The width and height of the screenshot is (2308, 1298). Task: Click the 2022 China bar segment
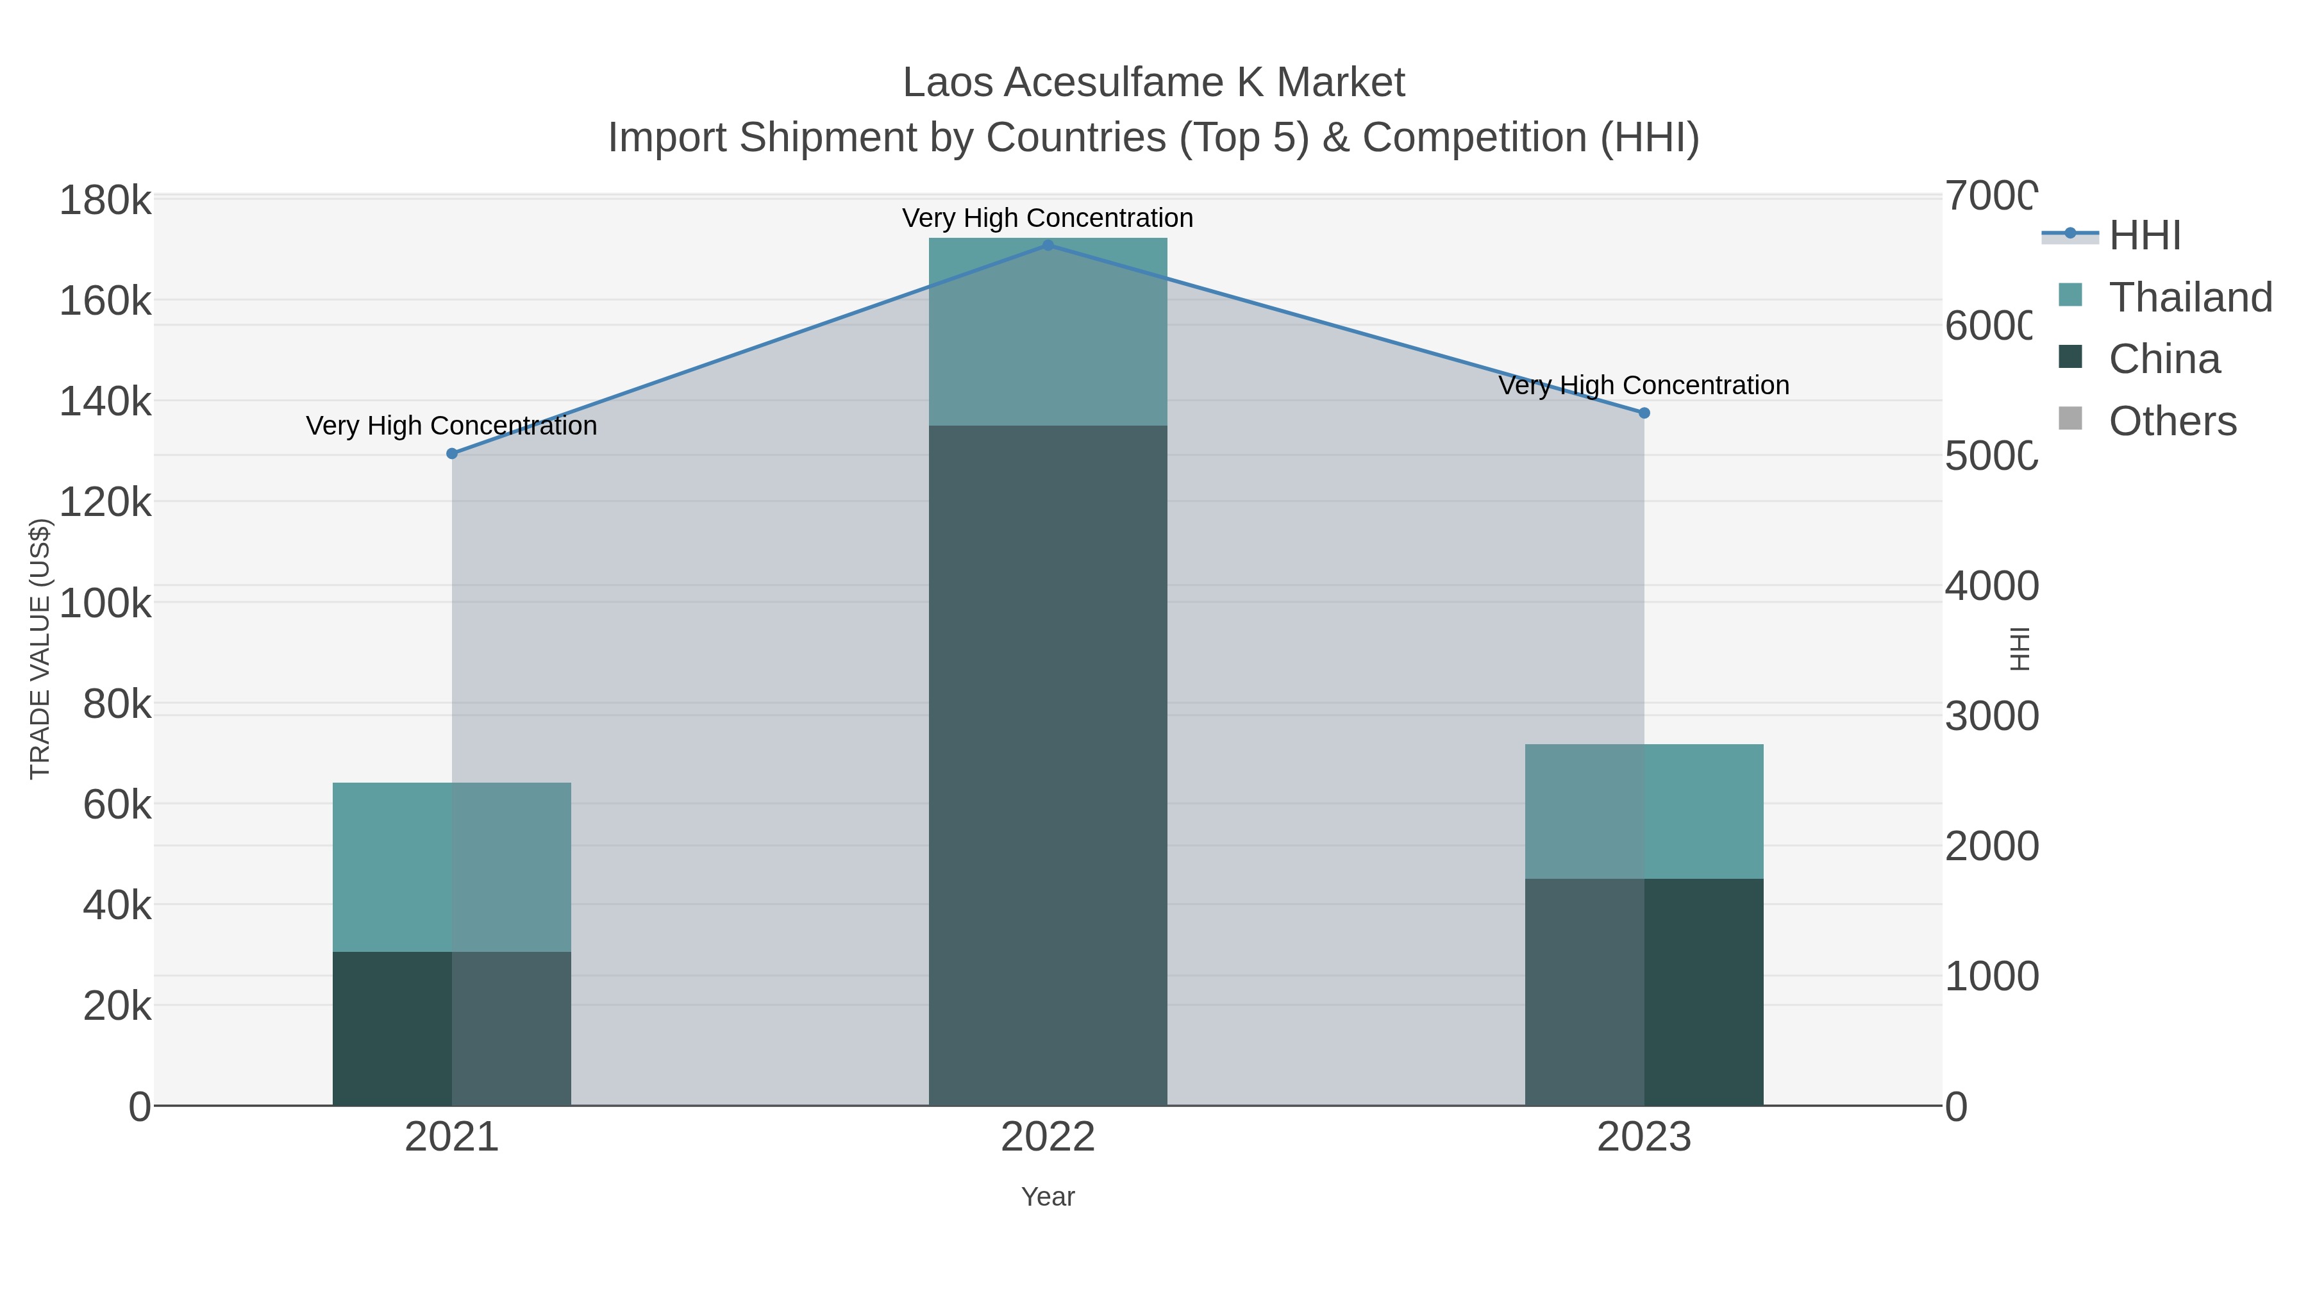point(1048,765)
